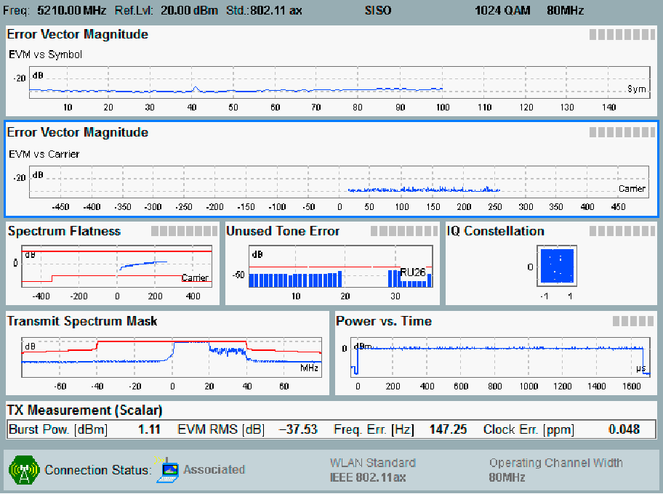Click the Unused Tone Error status indicator blocks
Viewport: 663px width, 494px height.
(x=403, y=231)
